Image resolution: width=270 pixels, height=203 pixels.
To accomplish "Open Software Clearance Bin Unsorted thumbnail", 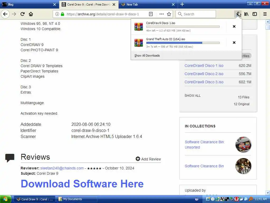I will (243, 145).
